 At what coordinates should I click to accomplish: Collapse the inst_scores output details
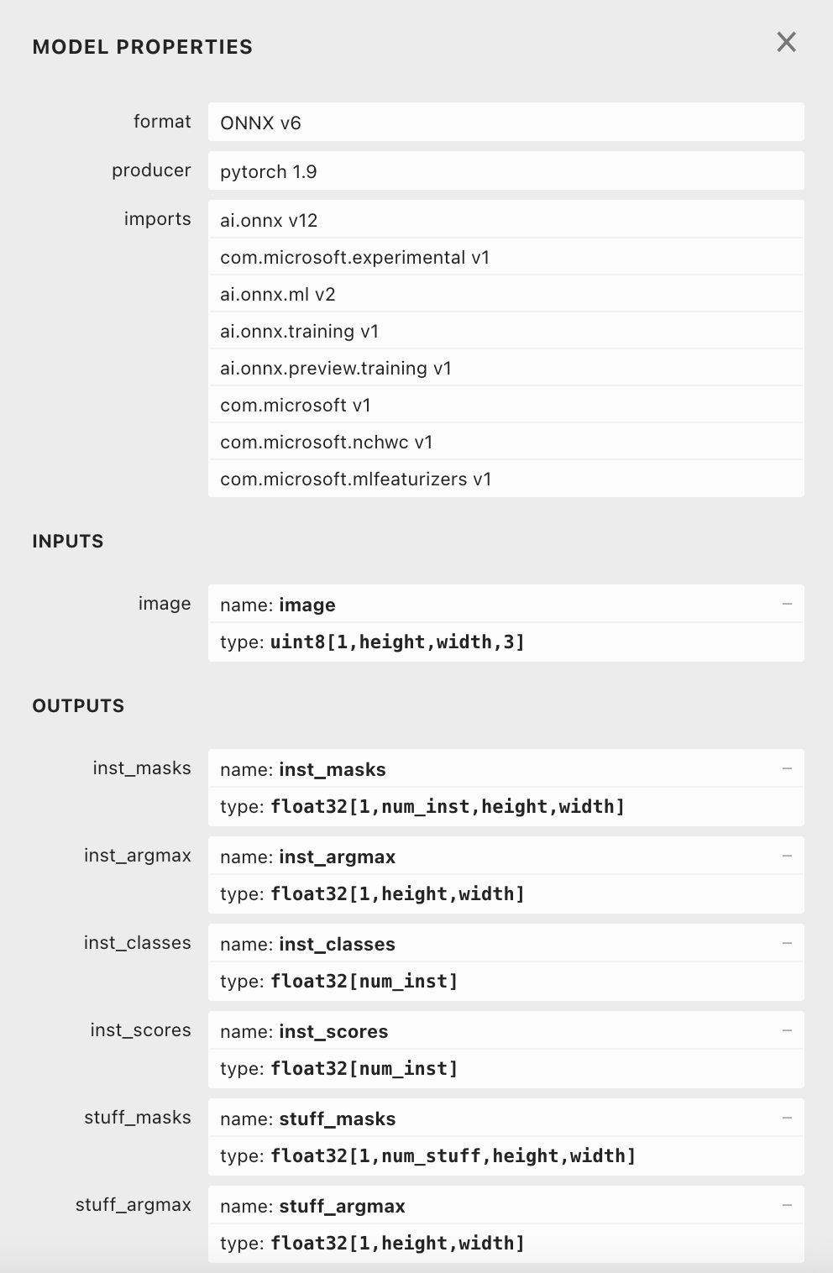[x=786, y=1030]
